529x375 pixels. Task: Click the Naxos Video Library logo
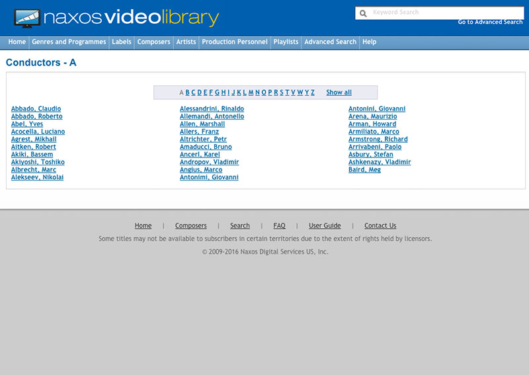pos(116,18)
